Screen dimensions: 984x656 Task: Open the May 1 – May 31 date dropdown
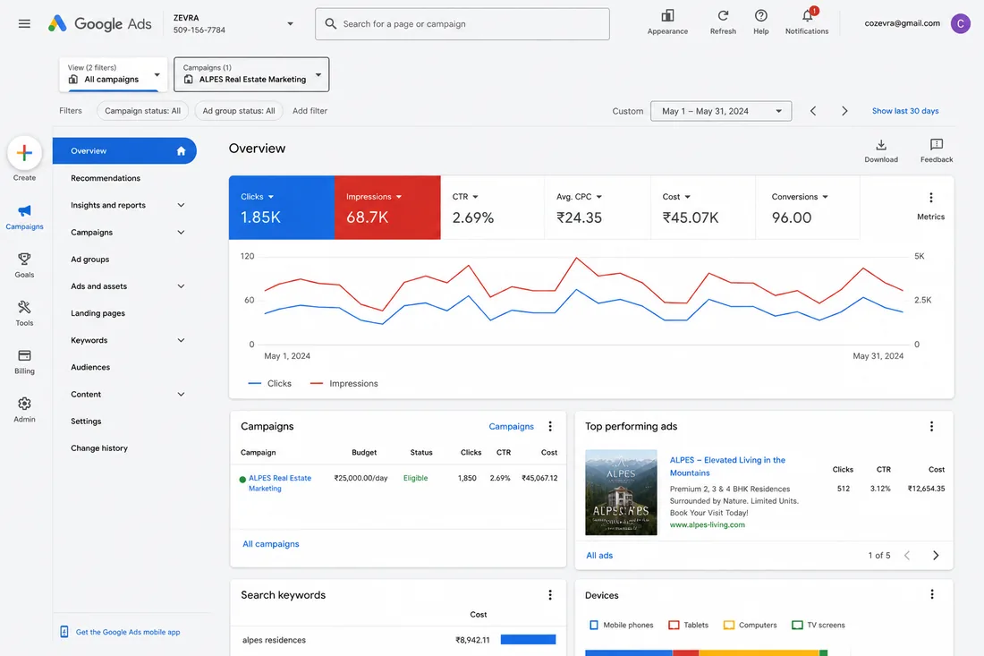coord(720,111)
